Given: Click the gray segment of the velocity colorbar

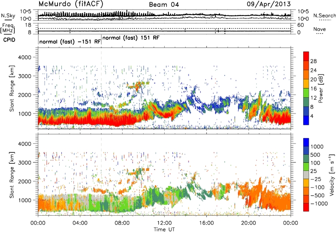Looking at the screenshot, I should point(306,175).
